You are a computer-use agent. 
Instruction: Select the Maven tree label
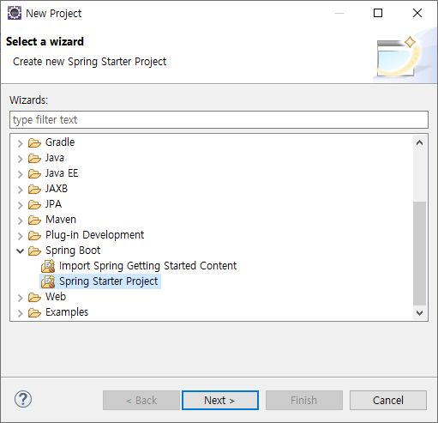tap(61, 220)
